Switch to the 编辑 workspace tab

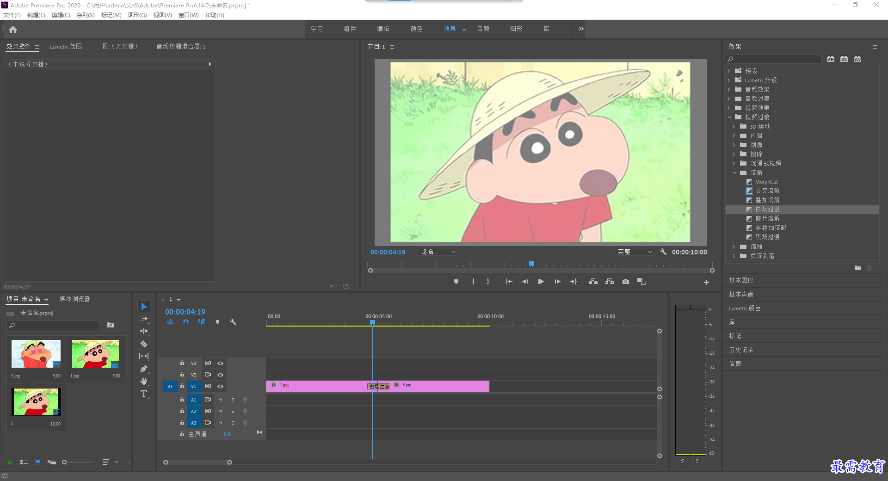[x=383, y=29]
